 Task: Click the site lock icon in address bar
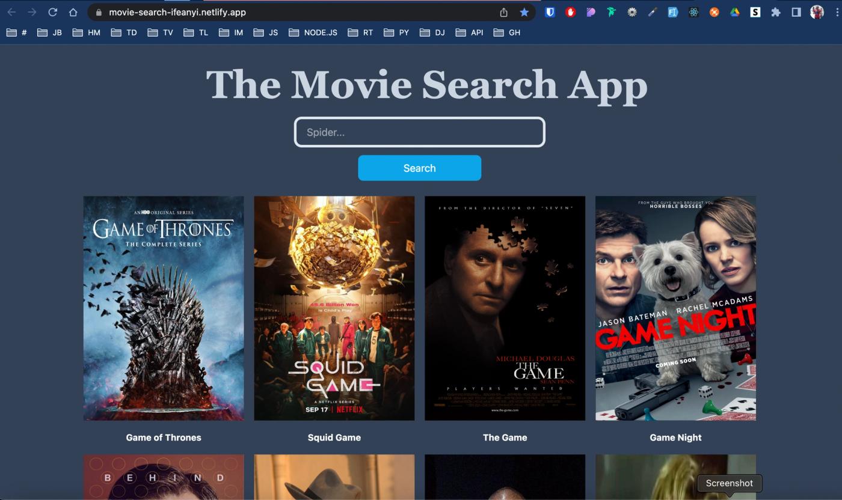(99, 12)
